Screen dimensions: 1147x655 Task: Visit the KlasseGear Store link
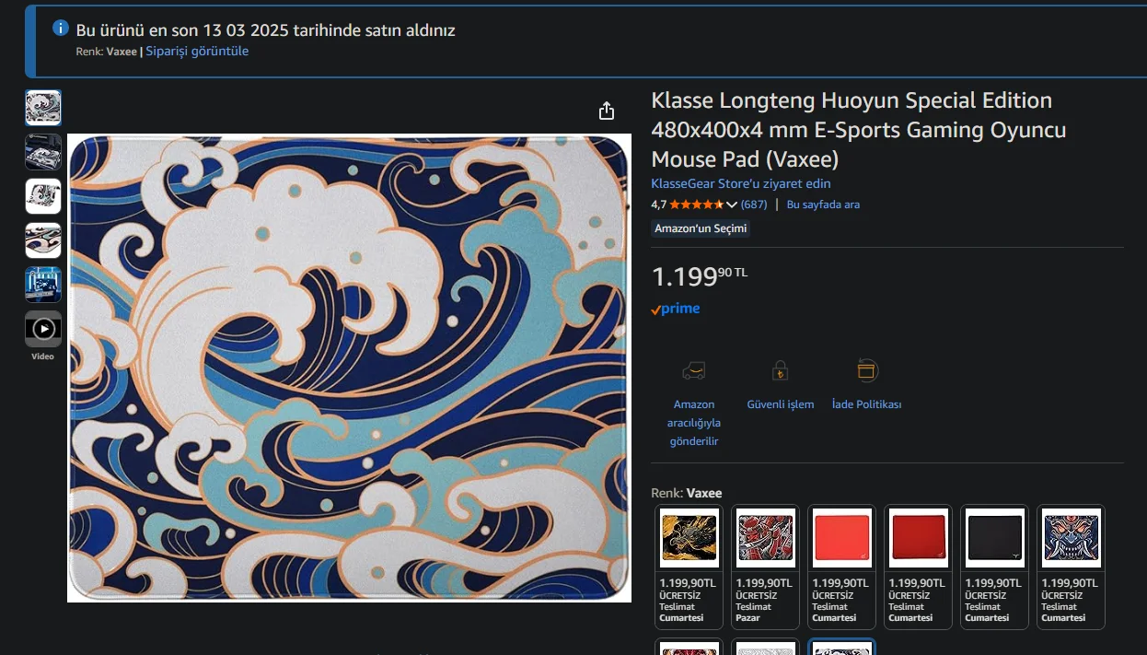741,183
